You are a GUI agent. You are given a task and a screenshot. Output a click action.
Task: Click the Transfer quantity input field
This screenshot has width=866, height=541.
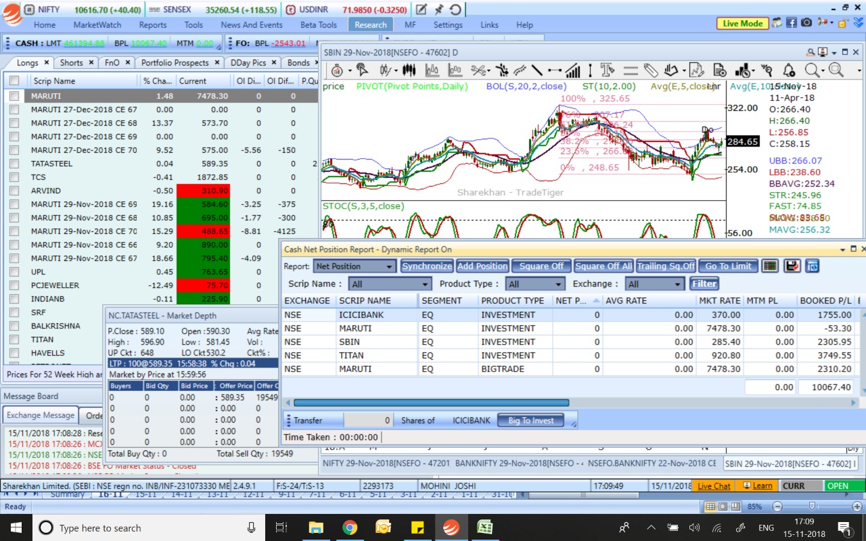tap(368, 420)
